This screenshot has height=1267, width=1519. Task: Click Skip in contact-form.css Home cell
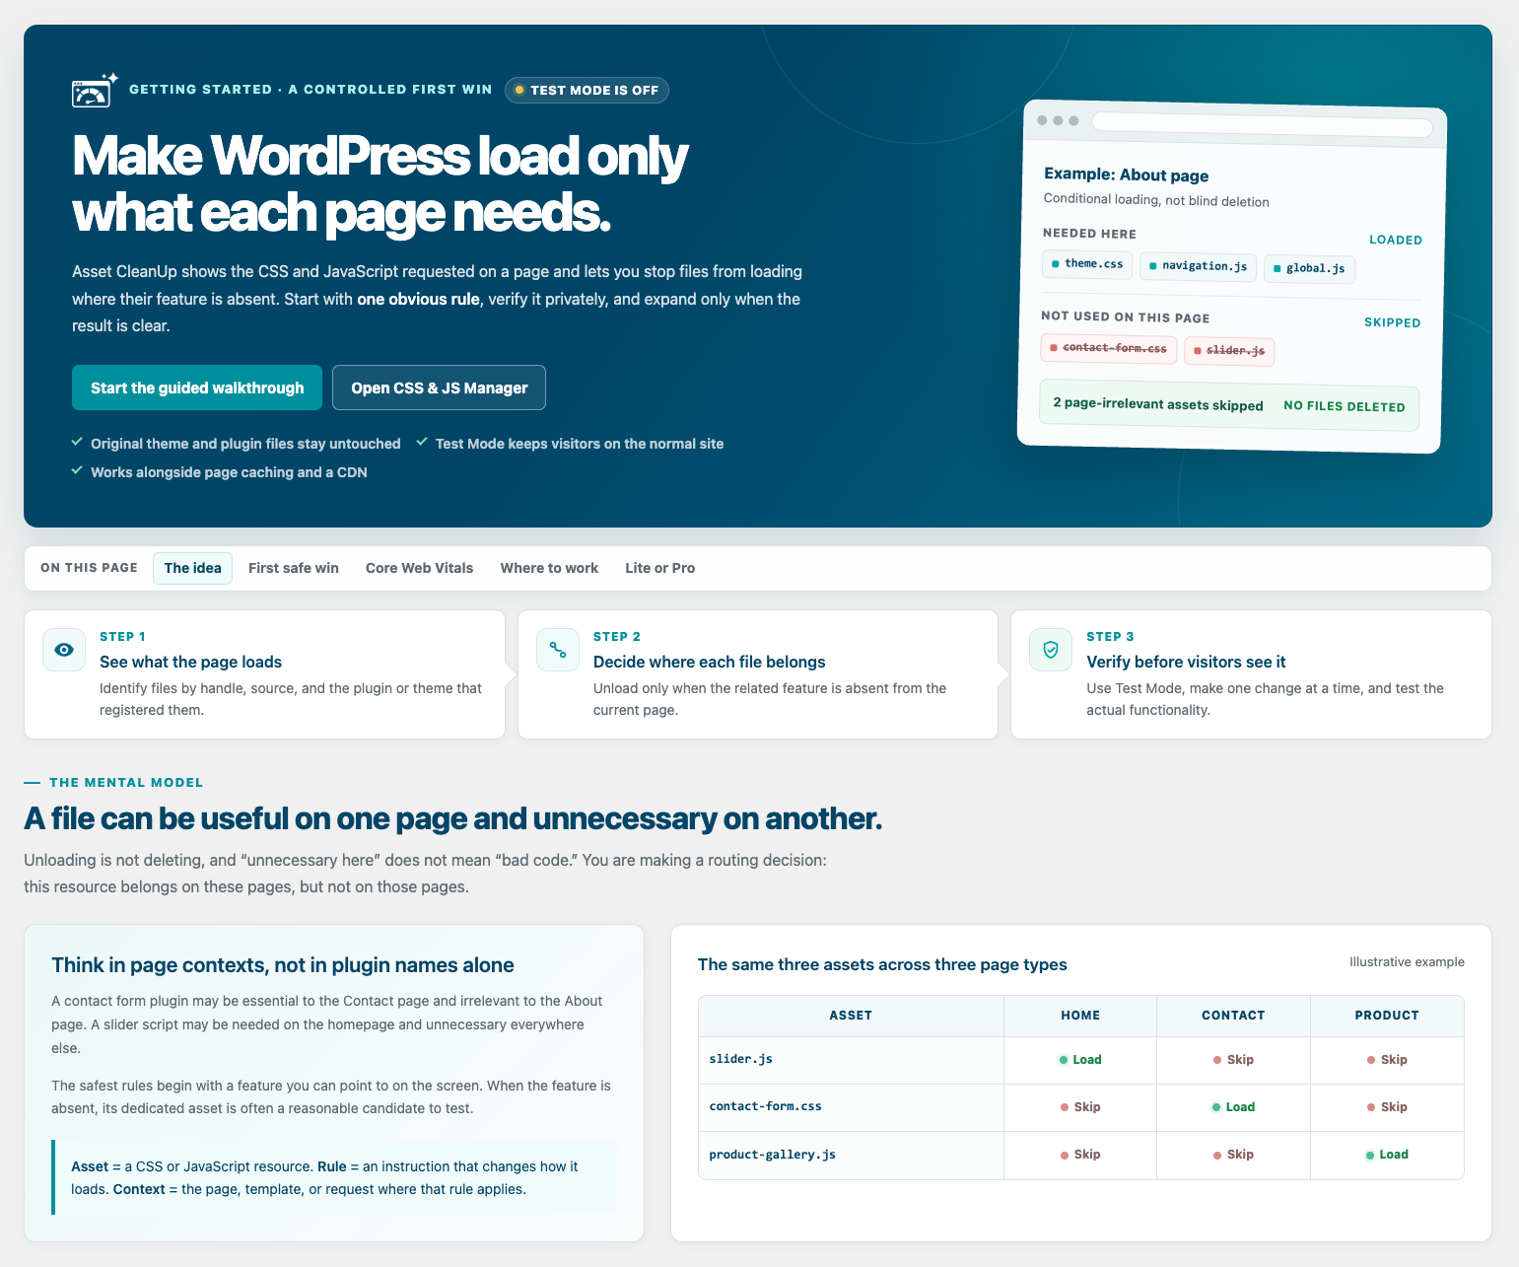click(x=1080, y=1107)
